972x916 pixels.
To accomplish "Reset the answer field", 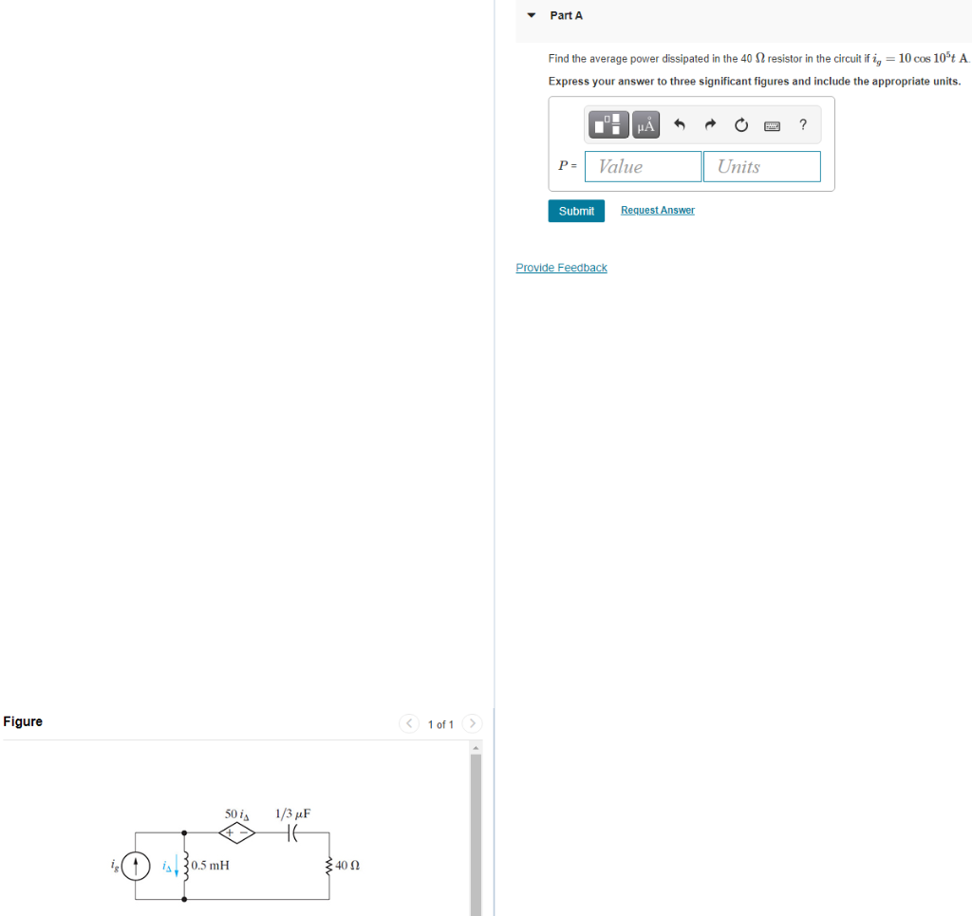I will pos(740,124).
